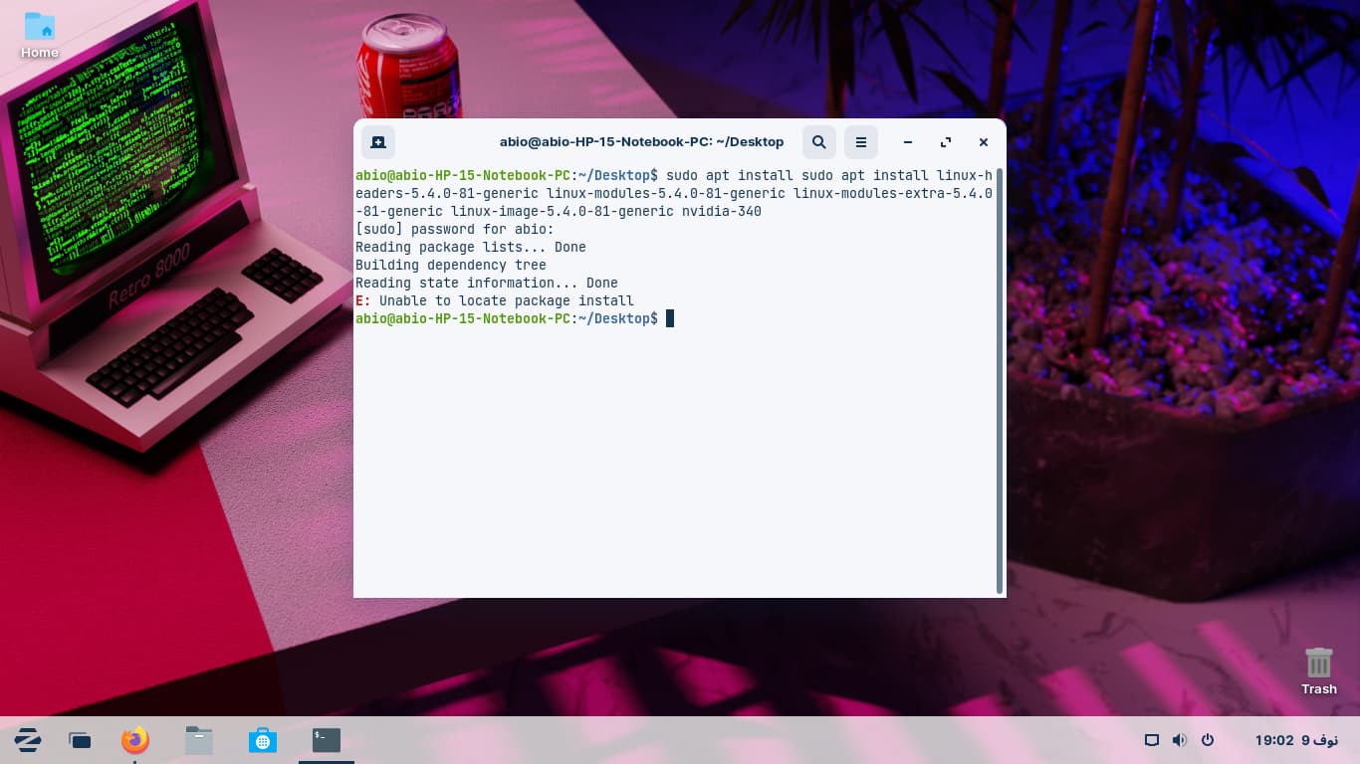Click the display icon in system tray
This screenshot has height=764, width=1360.
click(x=1152, y=740)
